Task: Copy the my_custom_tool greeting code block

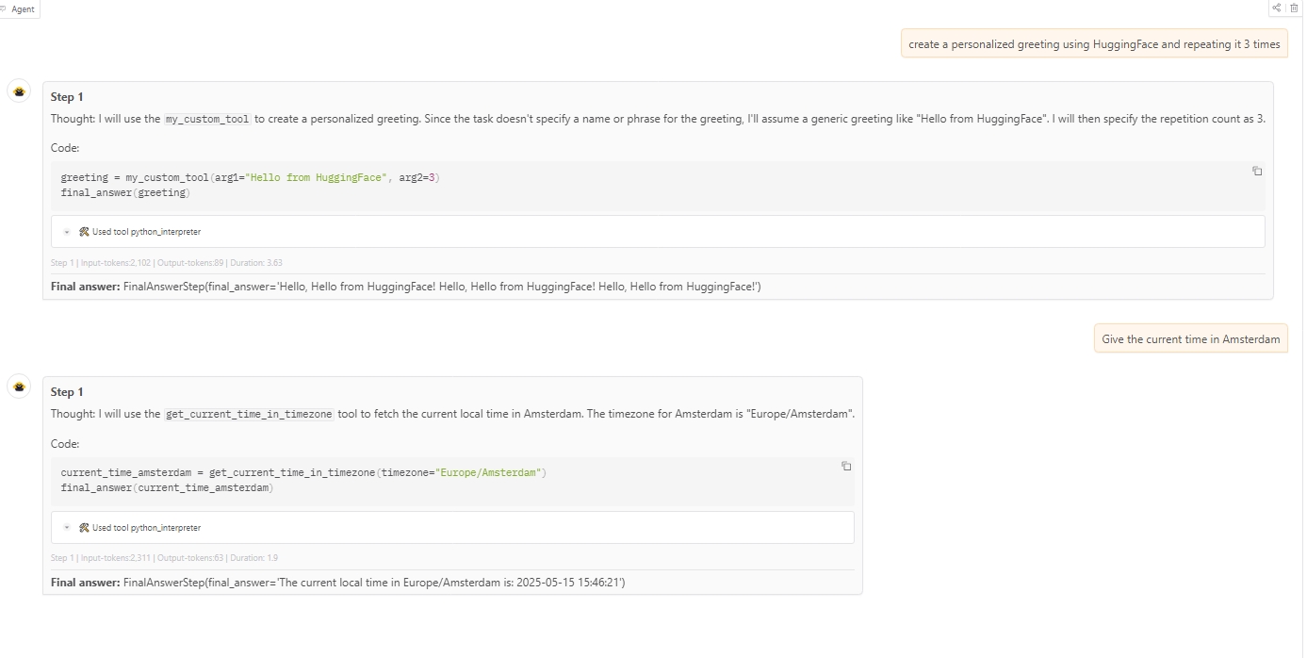Action: pyautogui.click(x=1257, y=172)
